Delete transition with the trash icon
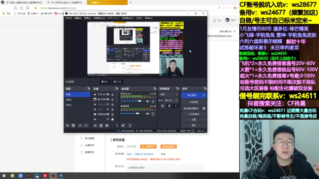This screenshot has height=179, width=319. (x=169, y=106)
